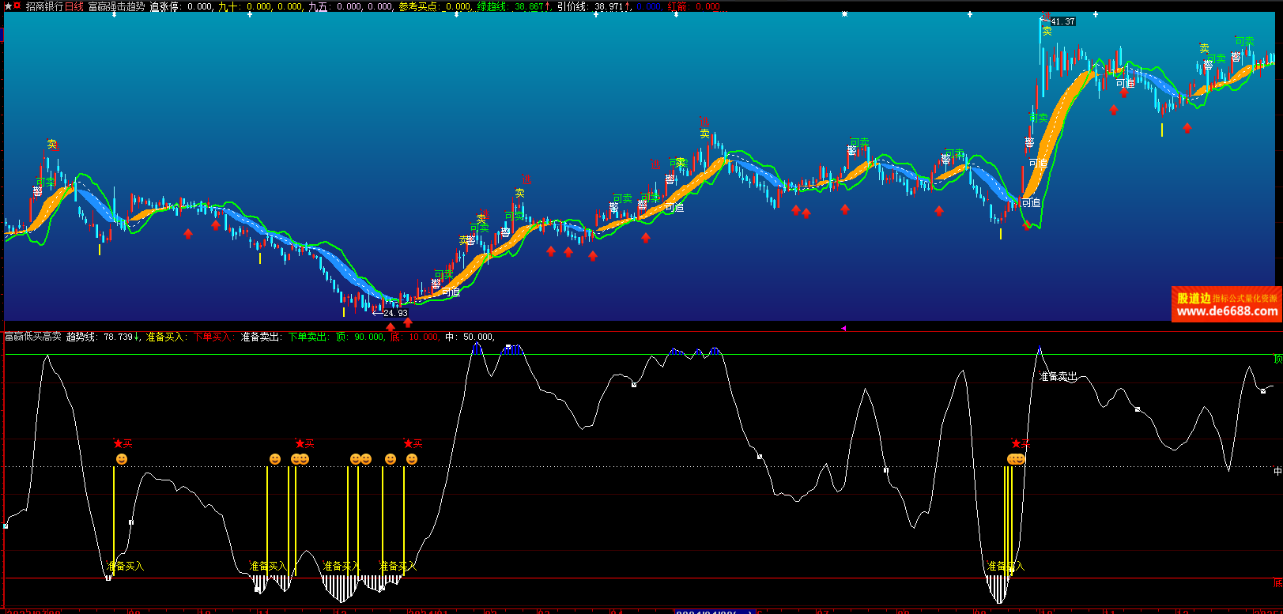Select the 招商银行 stock name

(x=44, y=6)
